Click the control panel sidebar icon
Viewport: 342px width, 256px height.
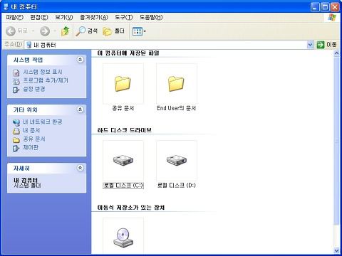click(x=16, y=149)
